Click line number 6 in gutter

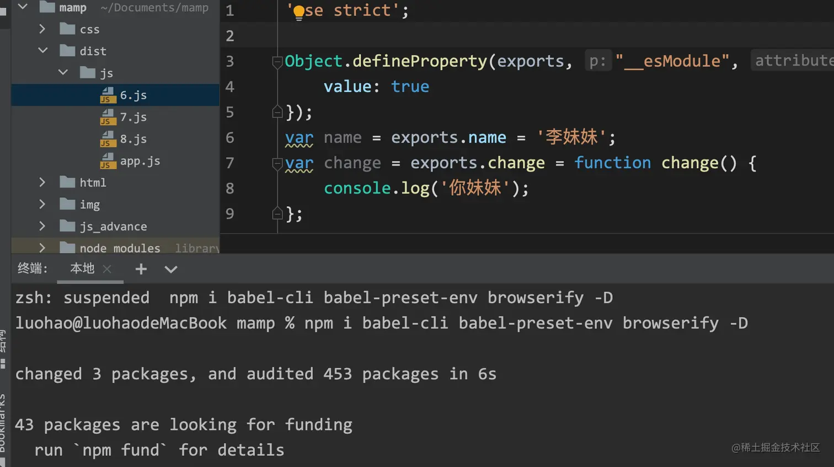coord(230,137)
